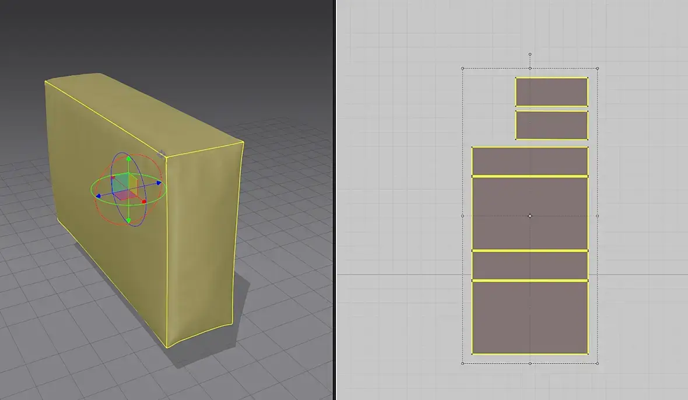The height and width of the screenshot is (400, 688).
Task: Click the pink plane inside the gizmo
Action: click(125, 195)
